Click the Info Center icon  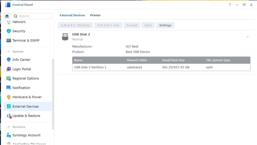[9, 60]
